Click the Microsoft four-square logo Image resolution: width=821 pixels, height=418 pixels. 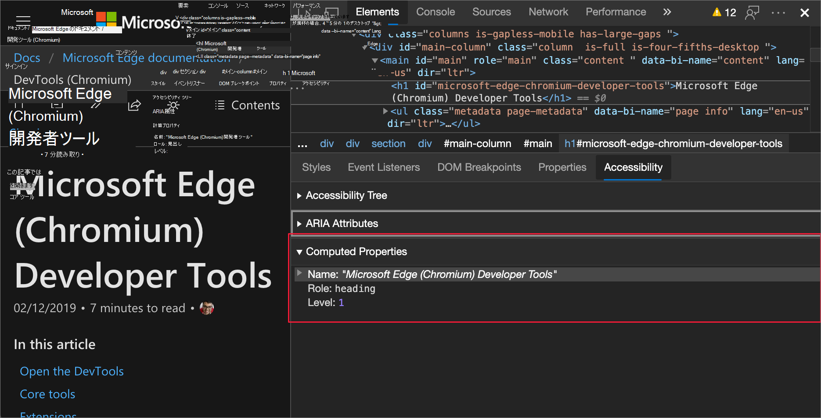(106, 20)
